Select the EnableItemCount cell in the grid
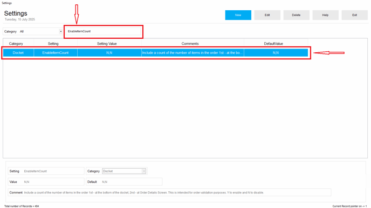 pyautogui.click(x=56, y=53)
